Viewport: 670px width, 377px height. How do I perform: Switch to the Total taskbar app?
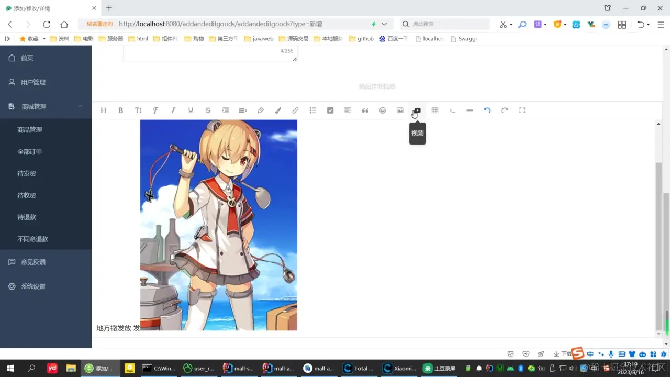click(359, 368)
